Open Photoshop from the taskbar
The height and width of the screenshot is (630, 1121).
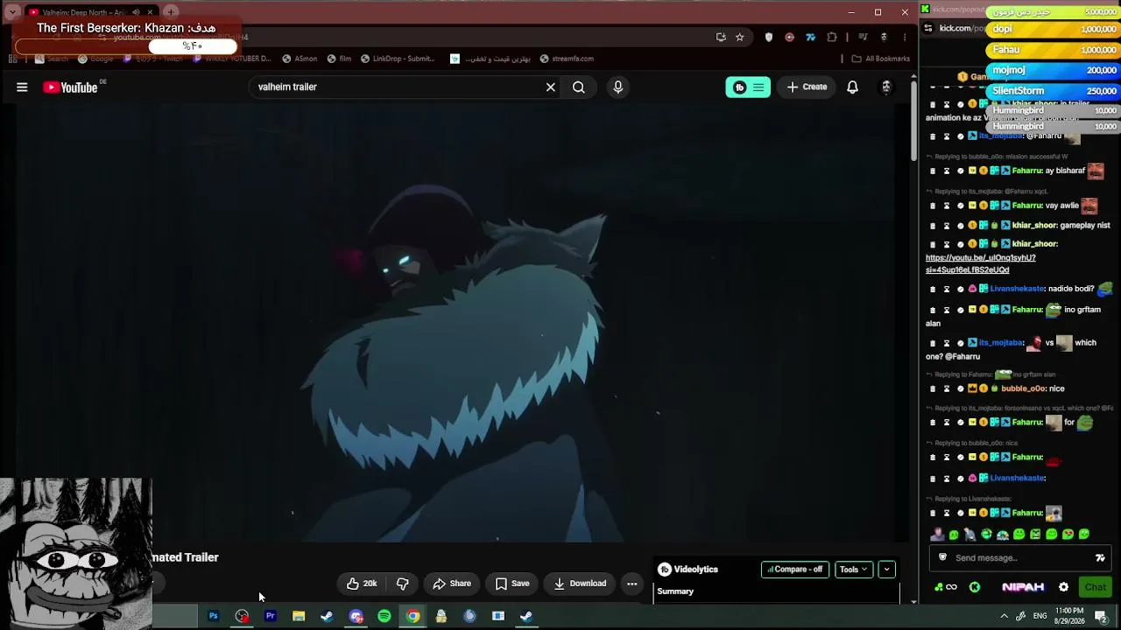(x=213, y=616)
